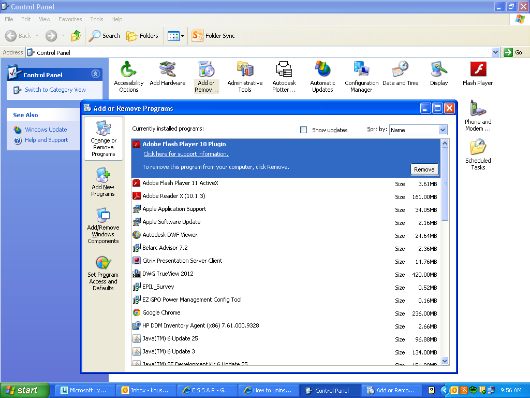Screen dimensions: 530x398
Task: Open the Tools menu
Action: click(x=97, y=19)
